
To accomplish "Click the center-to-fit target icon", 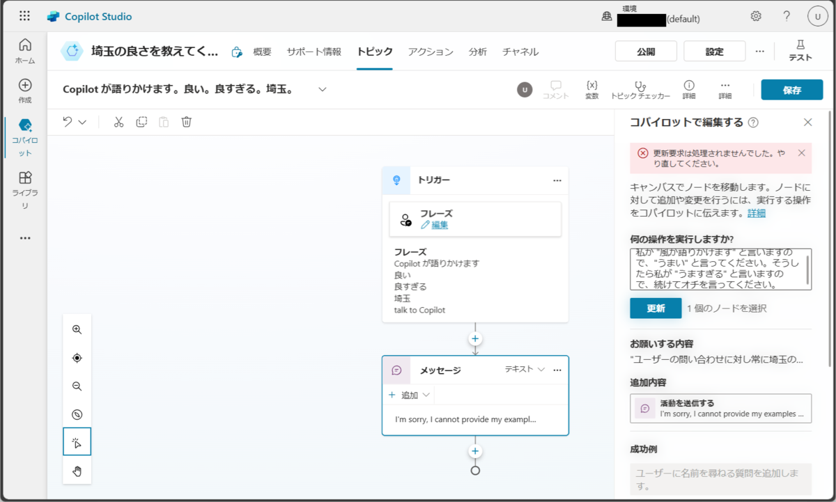I will click(x=77, y=358).
